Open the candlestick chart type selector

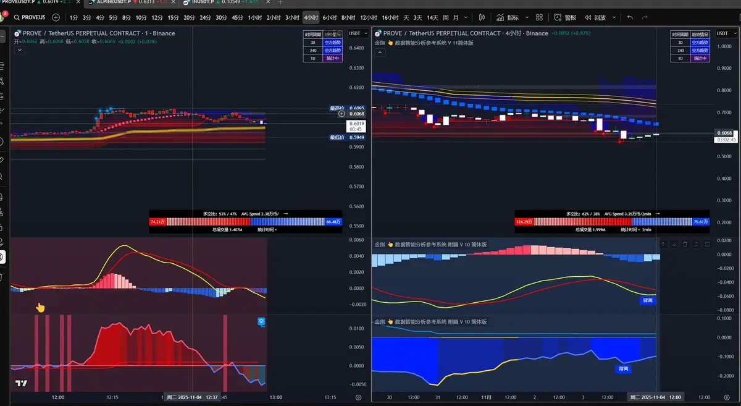pos(482,17)
